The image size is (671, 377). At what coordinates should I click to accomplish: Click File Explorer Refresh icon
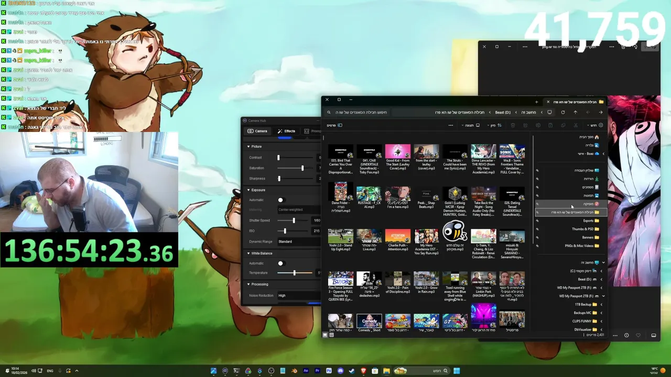tap(563, 112)
